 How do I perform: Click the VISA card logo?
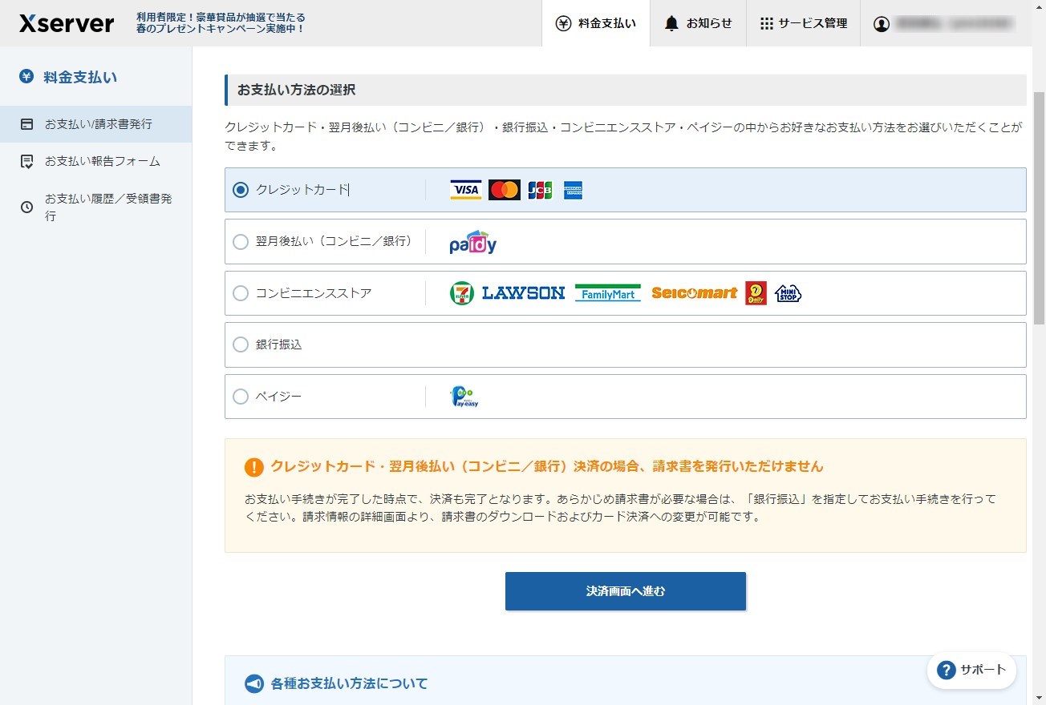[x=465, y=189]
